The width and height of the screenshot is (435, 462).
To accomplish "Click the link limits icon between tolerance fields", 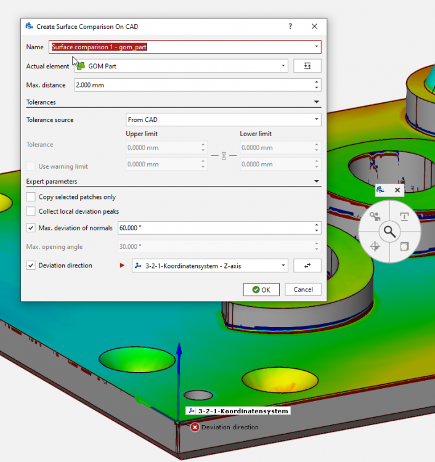I will tap(224, 156).
